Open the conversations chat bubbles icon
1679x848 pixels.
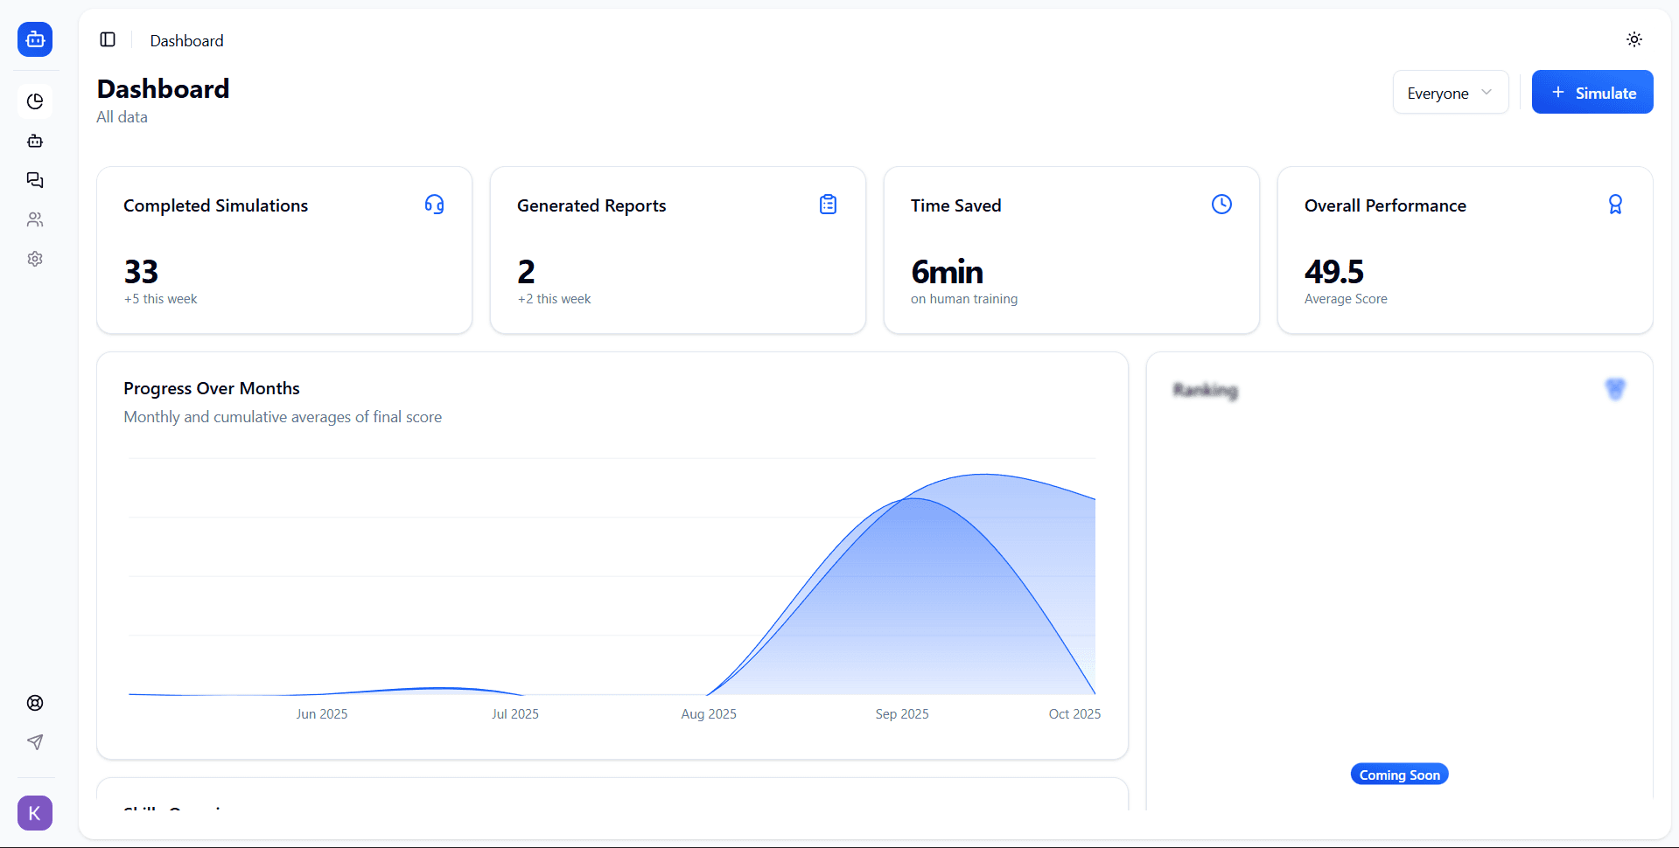pos(35,180)
